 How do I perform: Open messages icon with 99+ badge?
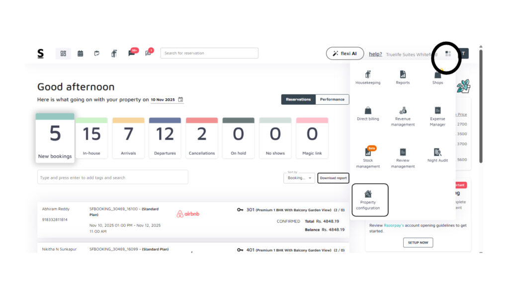coord(131,54)
